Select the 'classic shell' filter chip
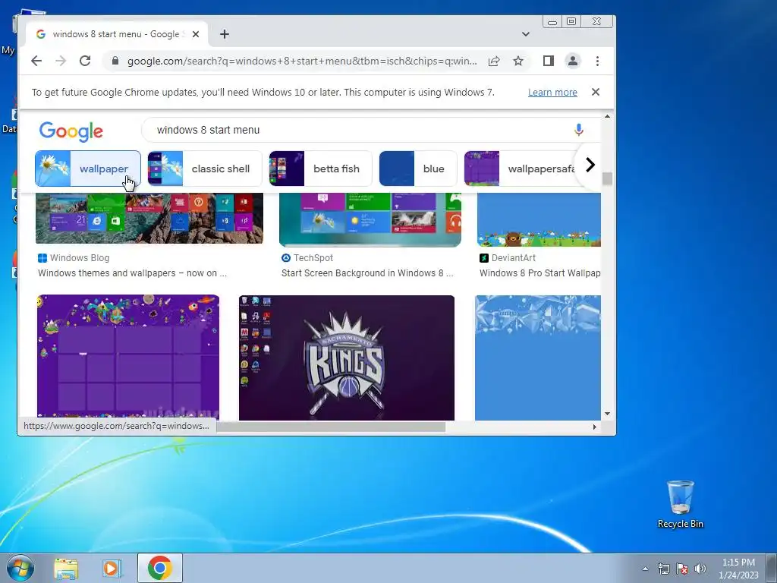The image size is (777, 583). (x=205, y=169)
